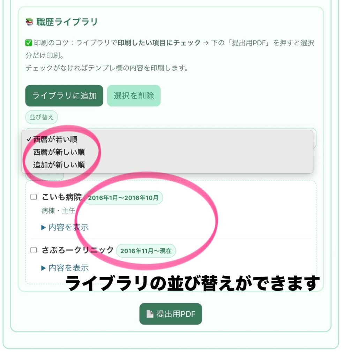Check the こいも病院 checkbox
Viewport: 345px width, 357px height.
pos(34,197)
